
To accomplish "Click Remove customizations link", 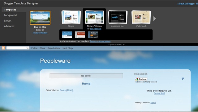I will click(x=100, y=41).
